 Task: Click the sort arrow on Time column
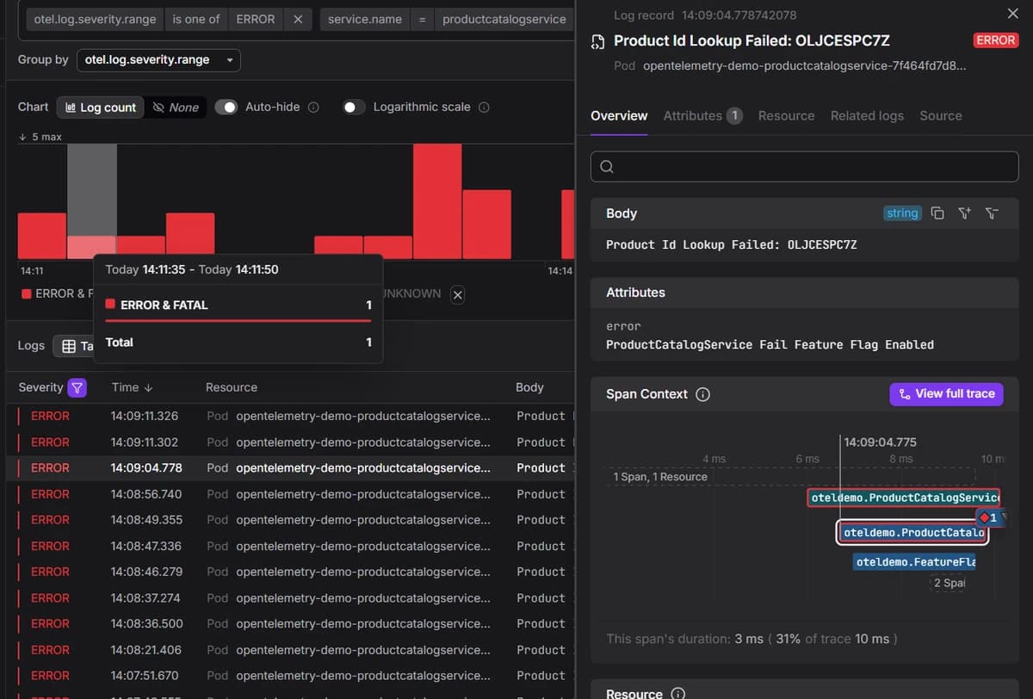(149, 387)
